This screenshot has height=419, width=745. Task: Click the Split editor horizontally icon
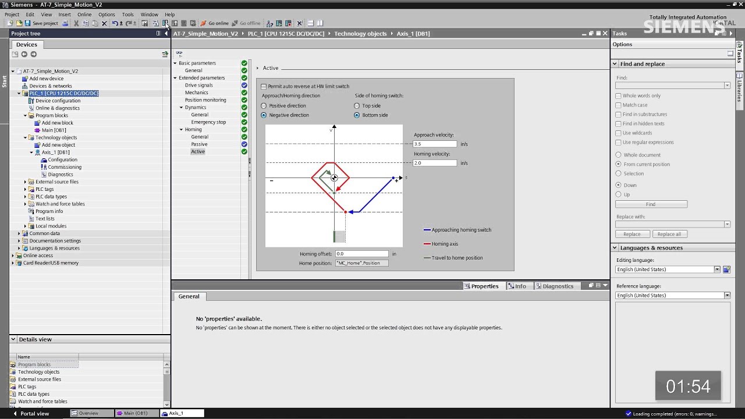(x=310, y=23)
